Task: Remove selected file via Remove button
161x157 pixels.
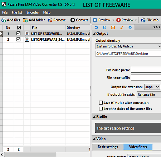Action: [57, 20]
